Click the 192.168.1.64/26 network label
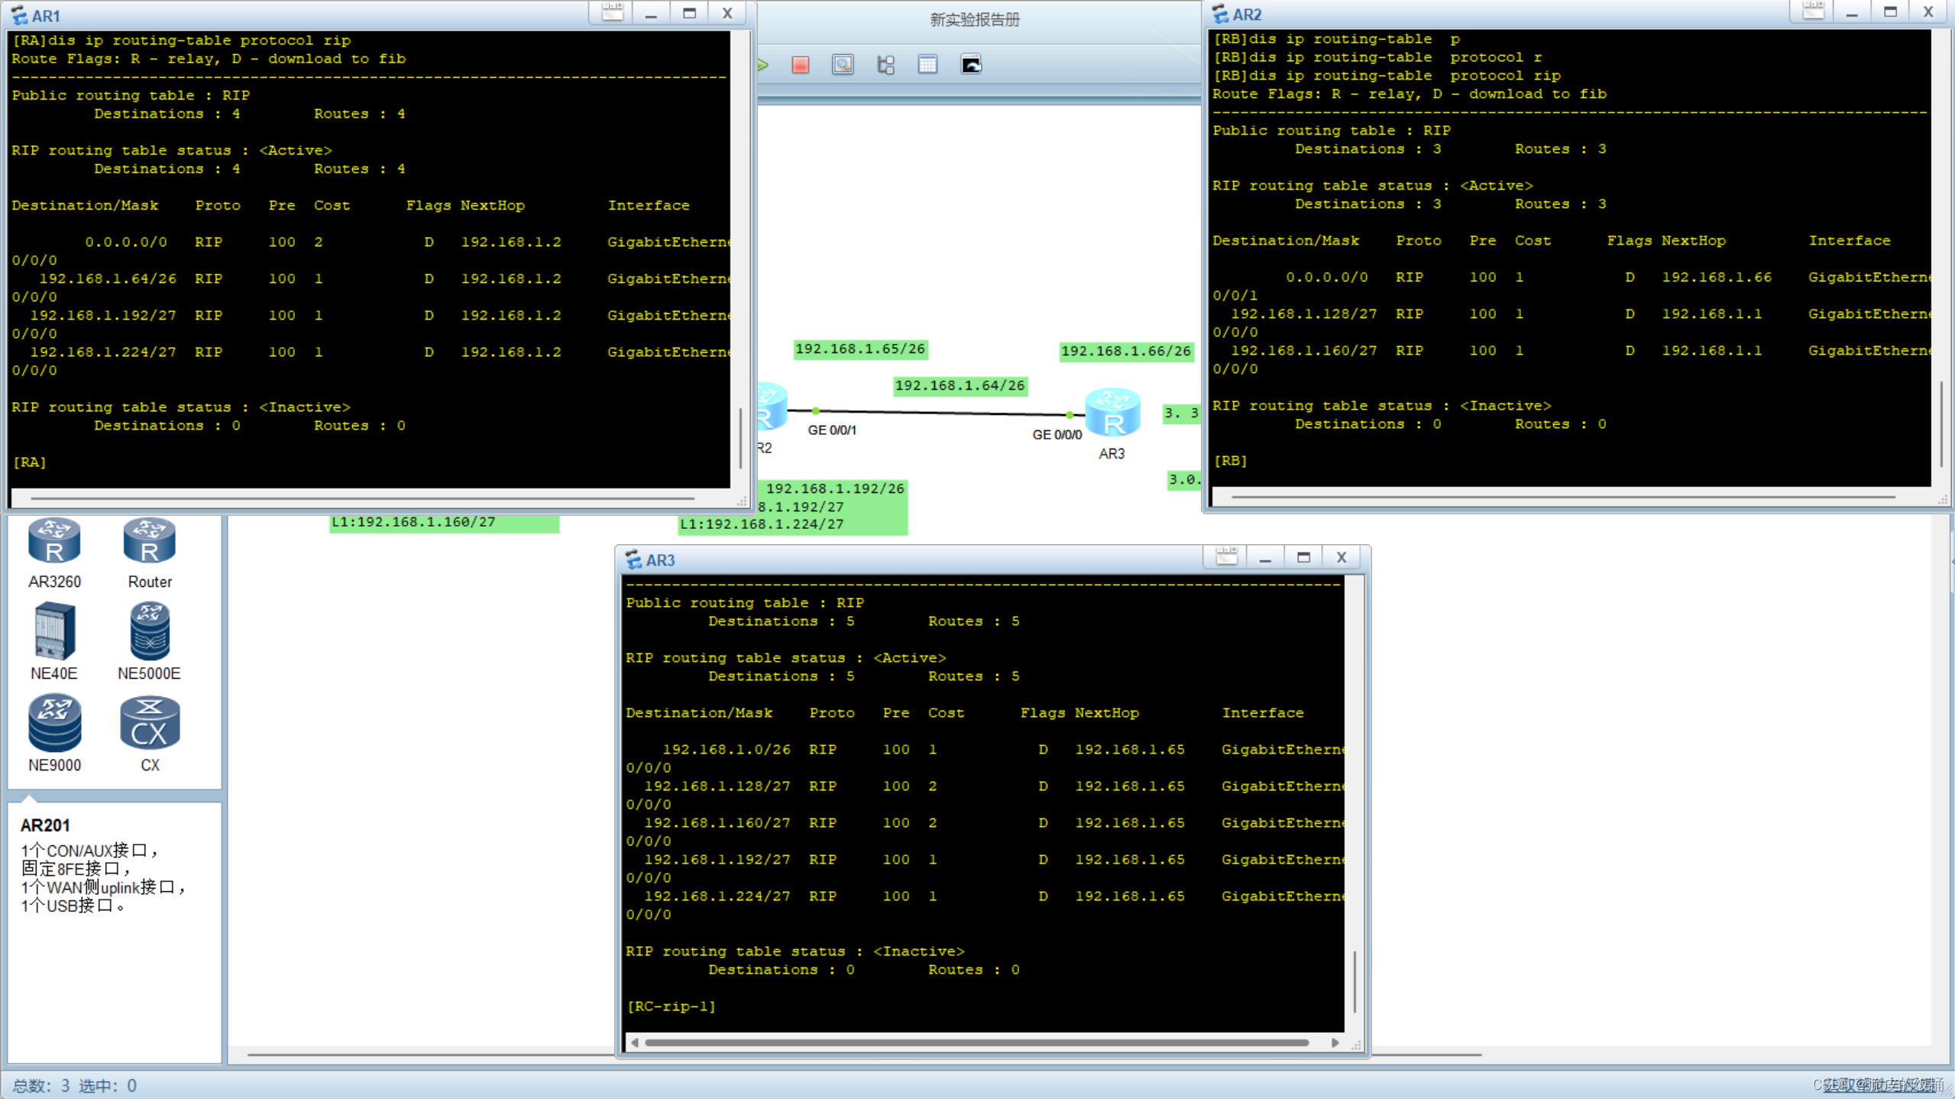Viewport: 1955px width, 1099px height. click(960, 385)
